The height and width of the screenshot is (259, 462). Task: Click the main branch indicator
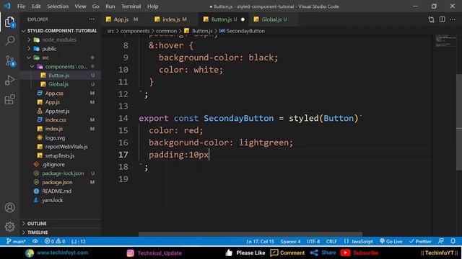(x=16, y=242)
